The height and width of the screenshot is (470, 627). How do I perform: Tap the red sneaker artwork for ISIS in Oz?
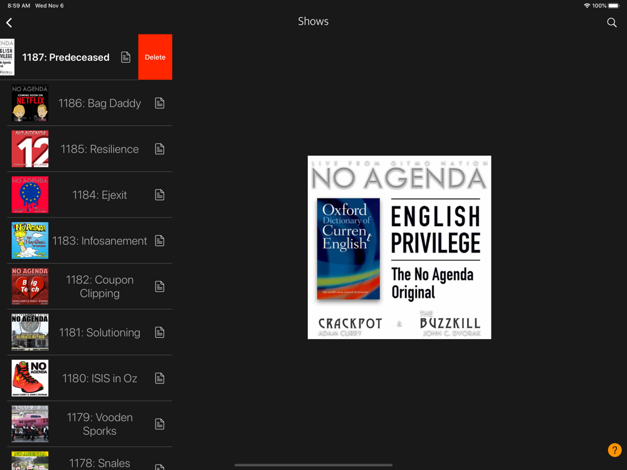click(30, 378)
